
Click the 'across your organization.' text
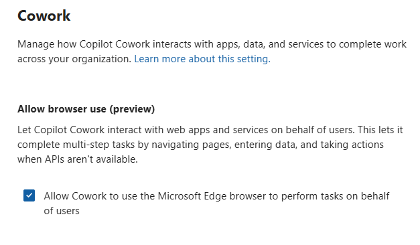pyautogui.click(x=74, y=59)
